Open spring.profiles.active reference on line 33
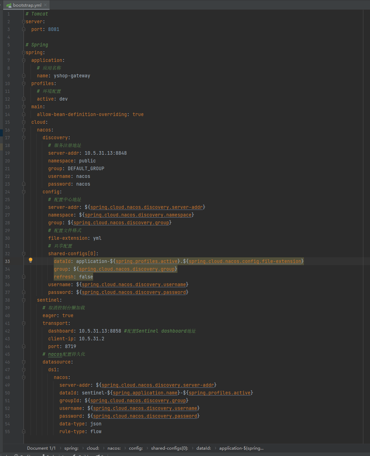 click(x=147, y=262)
